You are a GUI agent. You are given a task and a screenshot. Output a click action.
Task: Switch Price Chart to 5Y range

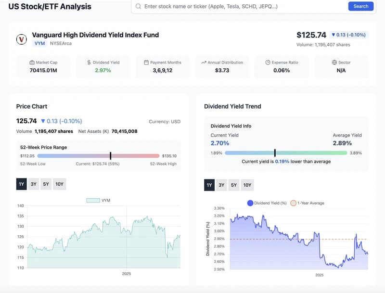click(x=46, y=184)
